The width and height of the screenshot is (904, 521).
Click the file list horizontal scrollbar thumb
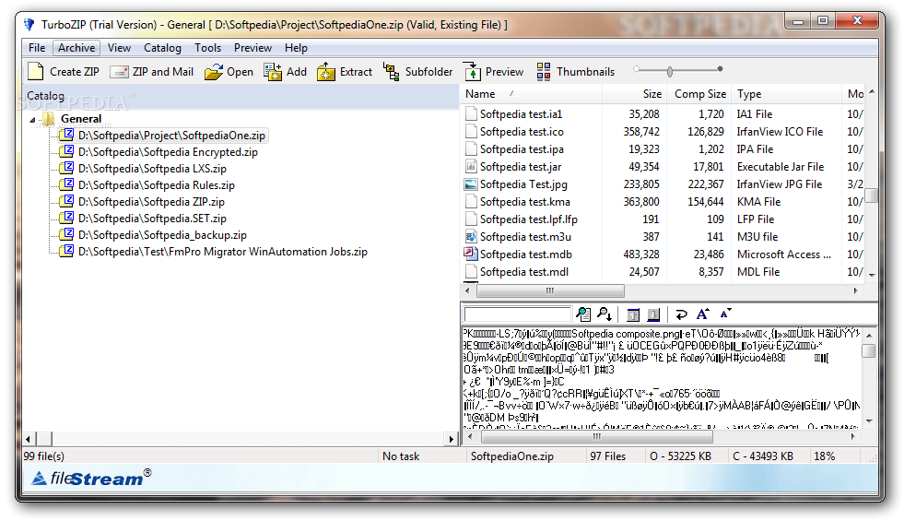point(550,290)
